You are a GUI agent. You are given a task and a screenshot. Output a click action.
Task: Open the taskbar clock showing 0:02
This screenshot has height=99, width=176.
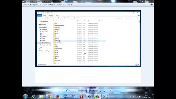coord(147,97)
